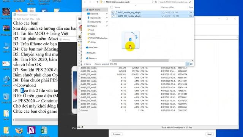This screenshot has height=137, width=243.
Task: Switch Explorer to details view
Action: coord(187,64)
